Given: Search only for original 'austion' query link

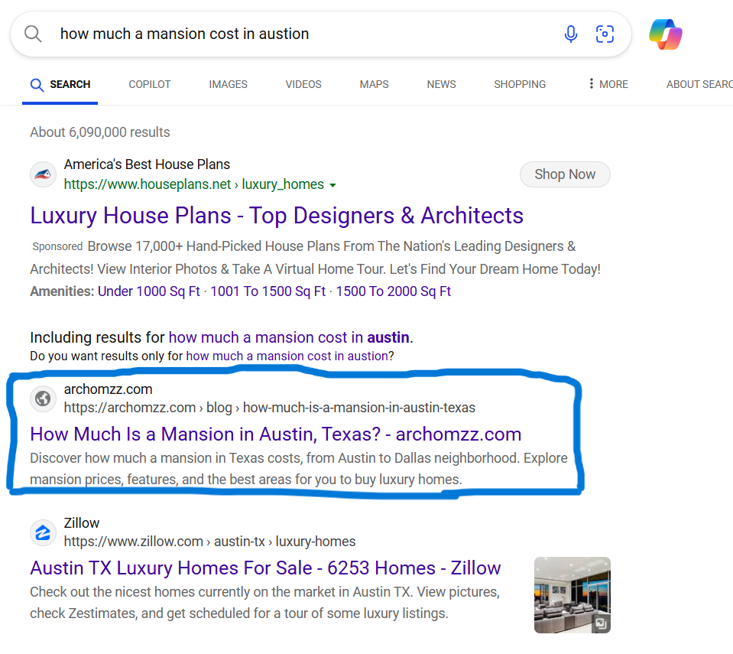Looking at the screenshot, I should point(287,356).
